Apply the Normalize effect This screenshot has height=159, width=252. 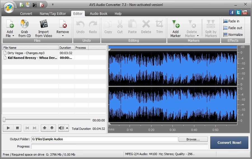tap(233, 34)
